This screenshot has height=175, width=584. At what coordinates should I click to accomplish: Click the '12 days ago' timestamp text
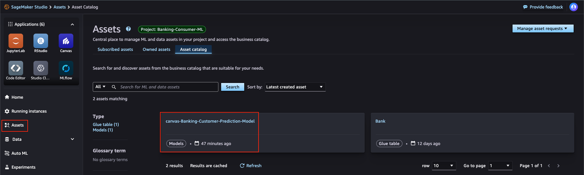coord(429,144)
